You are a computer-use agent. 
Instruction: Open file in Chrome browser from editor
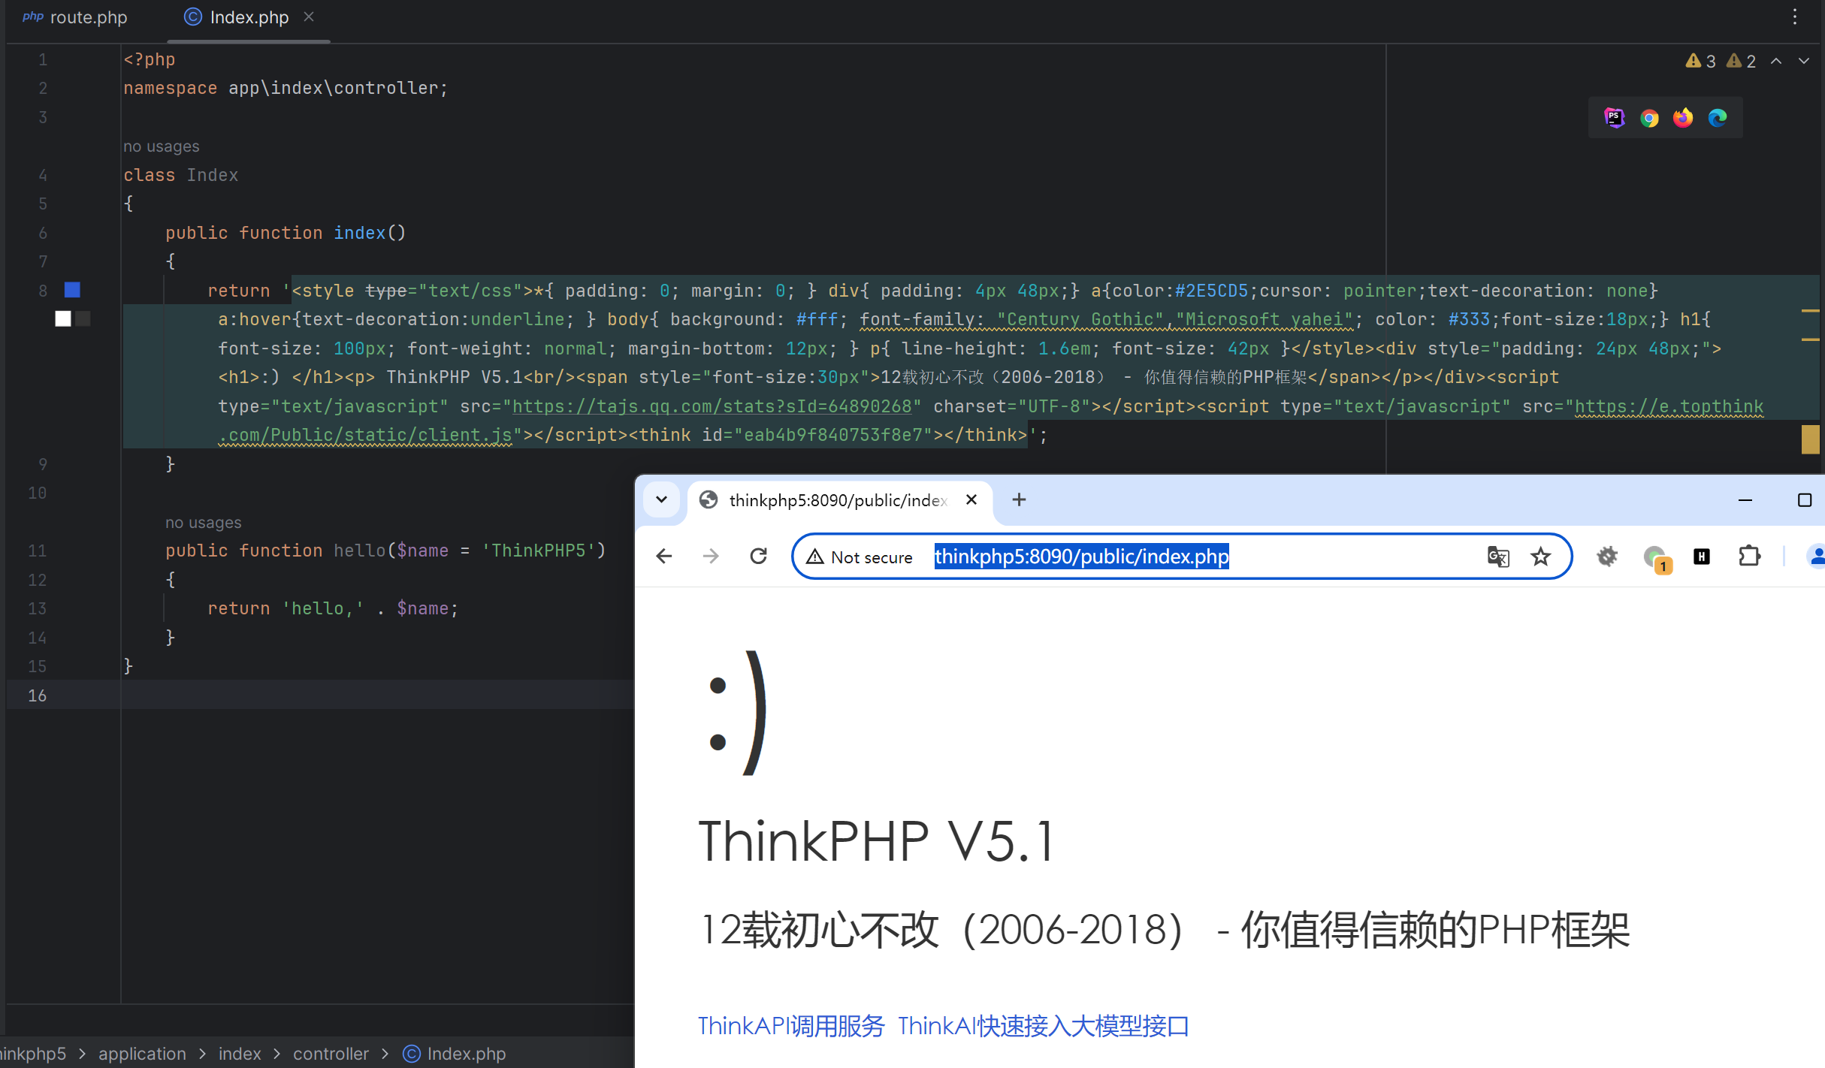(1649, 118)
